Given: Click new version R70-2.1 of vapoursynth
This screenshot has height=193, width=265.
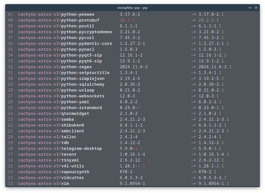Looking at the screenshot, I should pos(207,172).
